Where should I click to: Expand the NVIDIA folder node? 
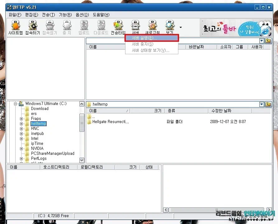pyautogui.click(x=21, y=149)
